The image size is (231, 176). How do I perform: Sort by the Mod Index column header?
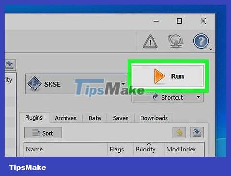(x=184, y=150)
